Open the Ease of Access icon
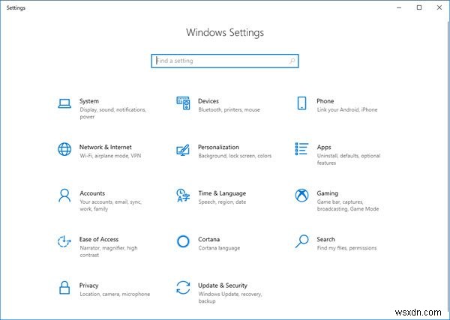 coord(64,241)
